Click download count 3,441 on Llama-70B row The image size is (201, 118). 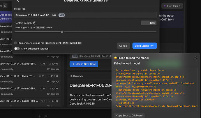pyautogui.click(x=54, y=101)
